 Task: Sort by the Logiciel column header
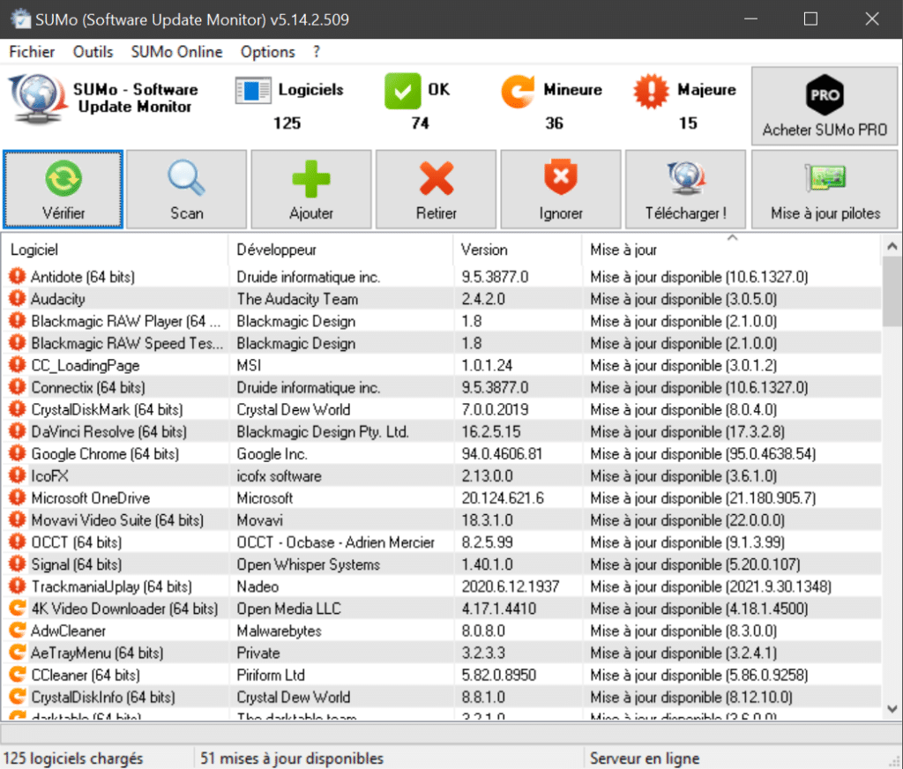[x=116, y=250]
